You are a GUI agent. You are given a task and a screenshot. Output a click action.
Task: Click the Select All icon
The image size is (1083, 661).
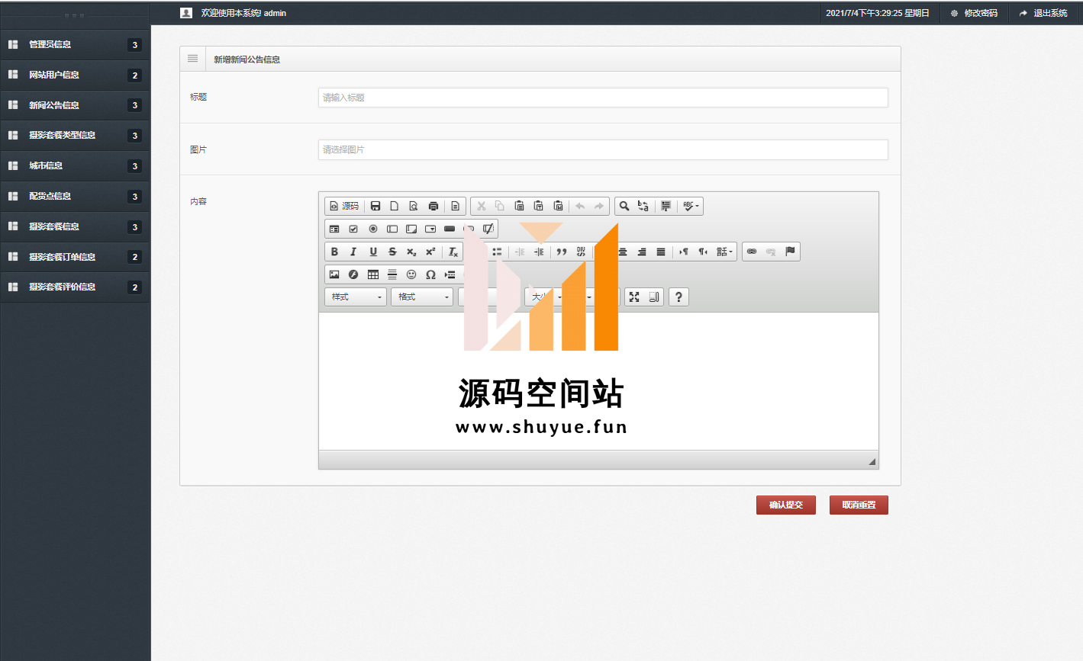tap(666, 206)
